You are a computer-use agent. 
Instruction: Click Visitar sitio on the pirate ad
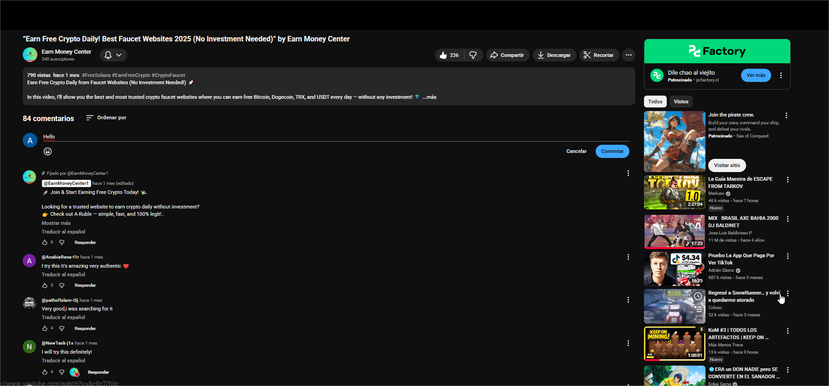(x=727, y=165)
